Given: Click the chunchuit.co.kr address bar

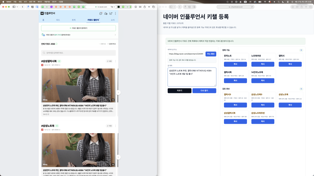Looking at the screenshot, I should [235, 7].
